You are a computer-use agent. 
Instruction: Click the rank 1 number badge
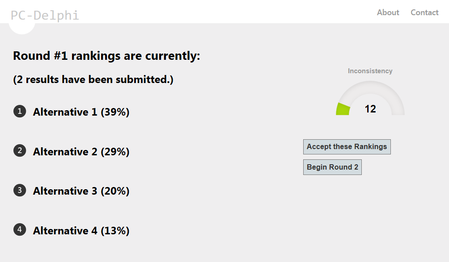(20, 111)
